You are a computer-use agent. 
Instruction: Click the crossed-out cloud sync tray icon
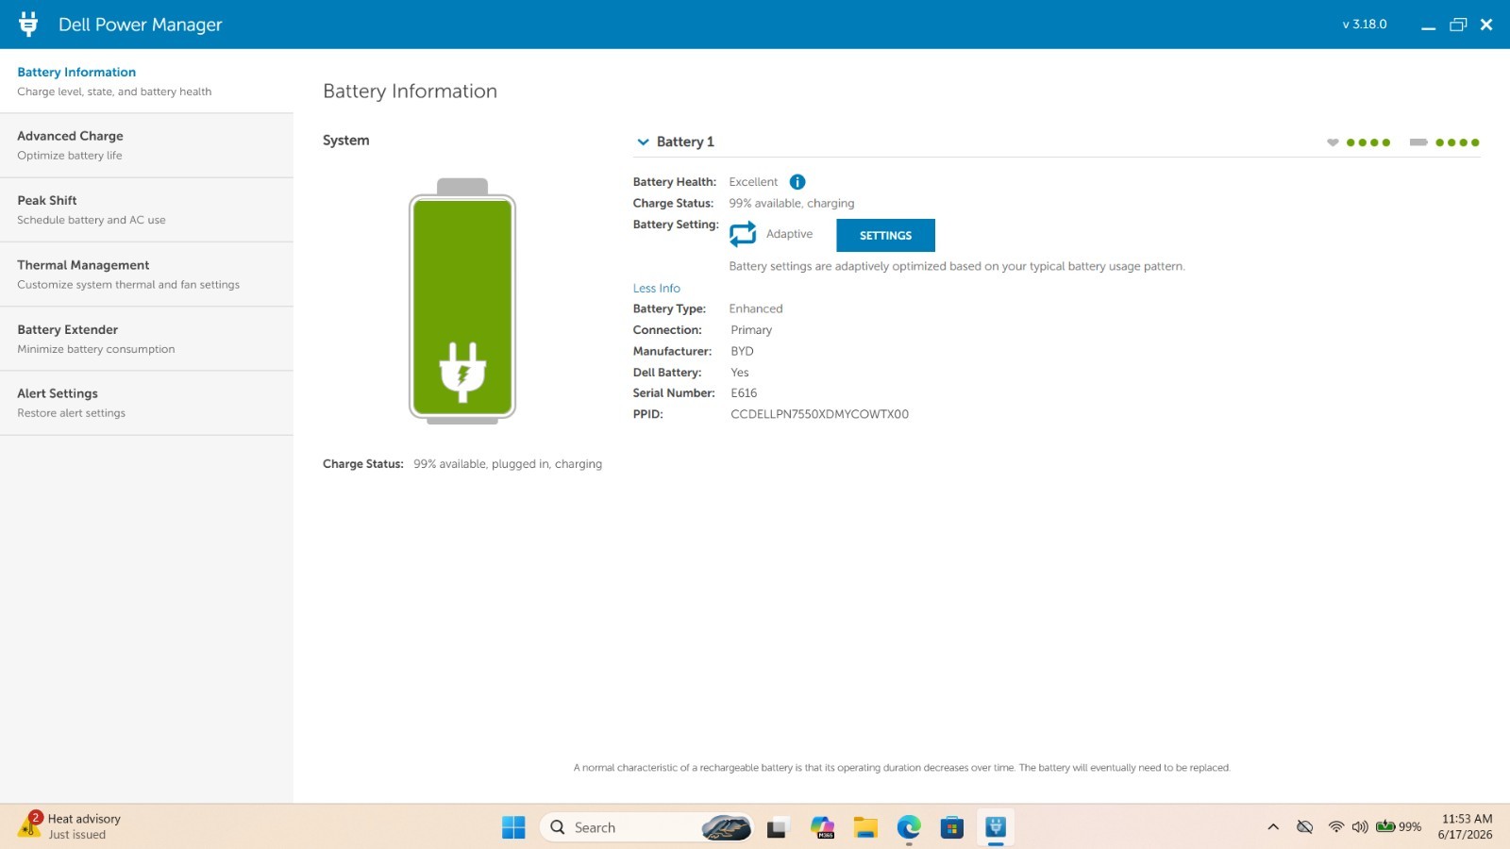1305,827
